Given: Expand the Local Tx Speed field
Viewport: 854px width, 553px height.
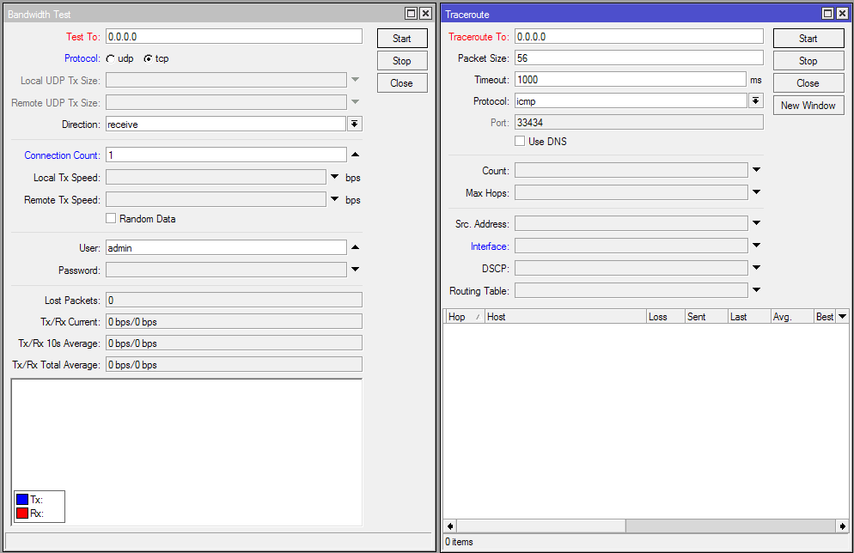Looking at the screenshot, I should (335, 177).
